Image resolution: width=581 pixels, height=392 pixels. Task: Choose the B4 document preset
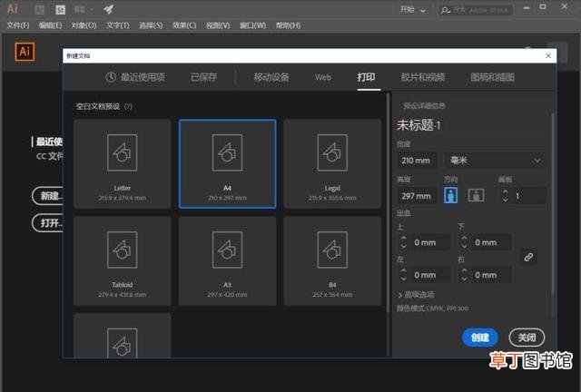[x=332, y=260]
